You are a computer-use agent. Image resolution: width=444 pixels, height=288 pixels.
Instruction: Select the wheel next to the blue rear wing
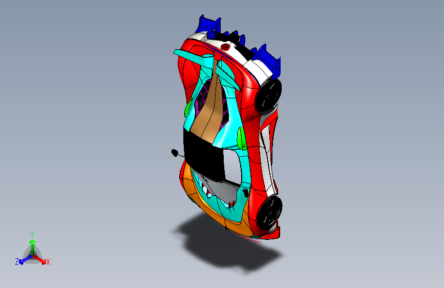click(x=268, y=96)
